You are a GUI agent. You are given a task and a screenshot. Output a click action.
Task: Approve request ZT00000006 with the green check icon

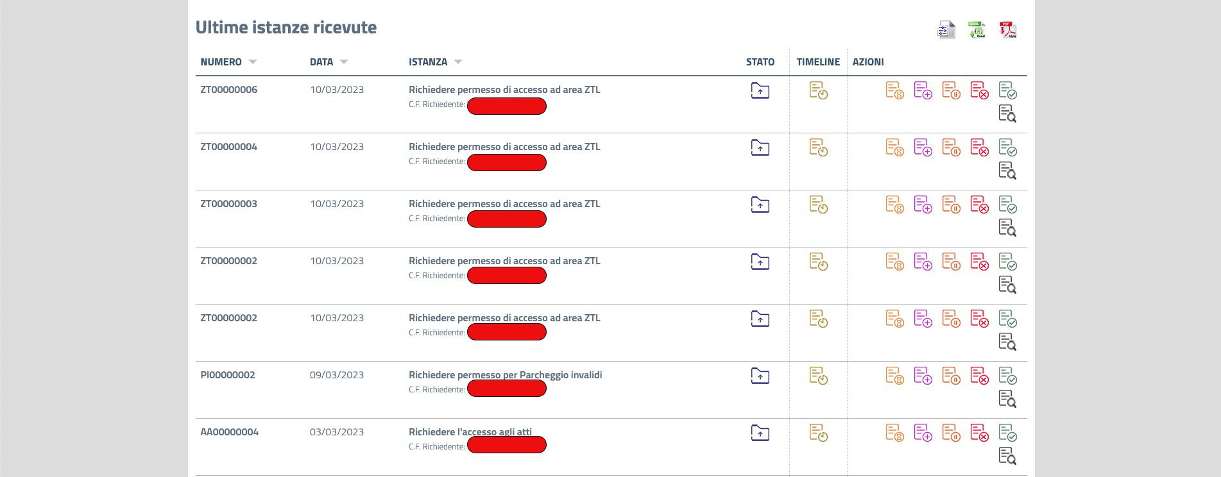click(1007, 90)
